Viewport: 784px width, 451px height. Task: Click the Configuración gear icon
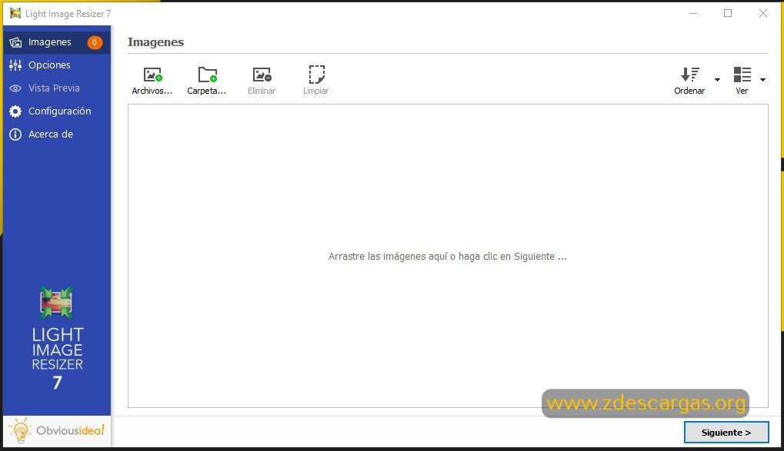[15, 111]
